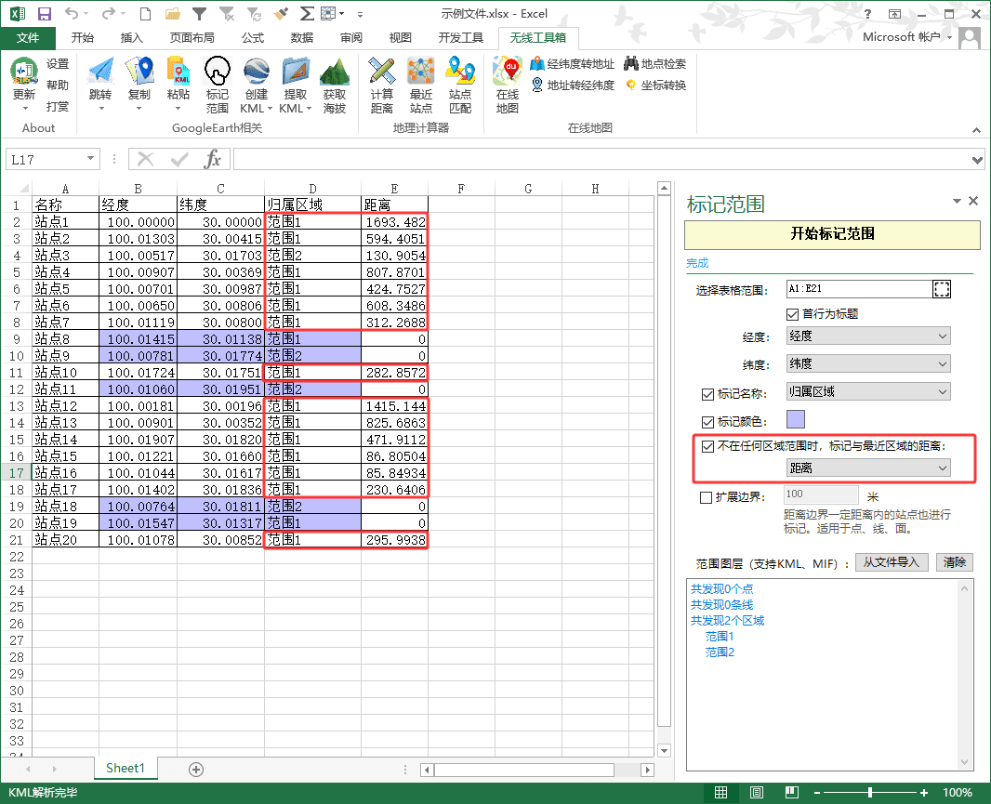Click the 标记颜色 purple color swatch
The width and height of the screenshot is (991, 804).
tap(796, 419)
